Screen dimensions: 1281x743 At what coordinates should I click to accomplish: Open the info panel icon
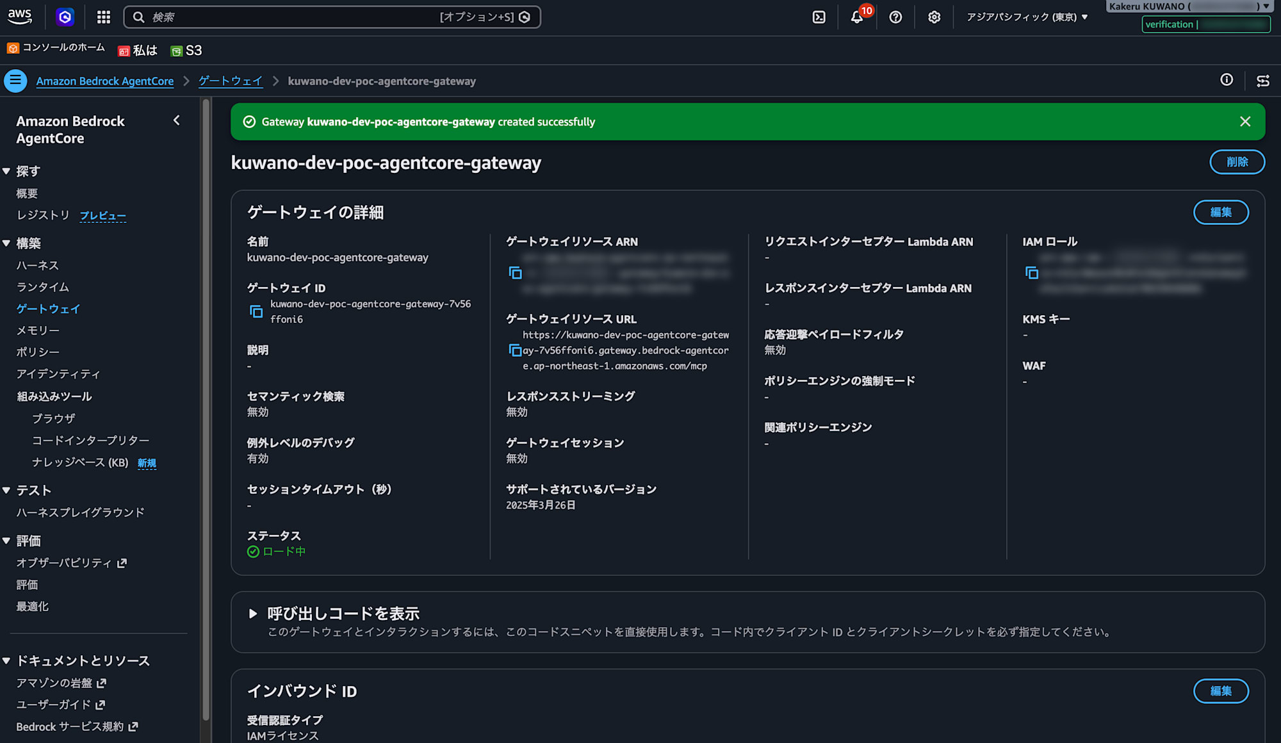(1227, 80)
